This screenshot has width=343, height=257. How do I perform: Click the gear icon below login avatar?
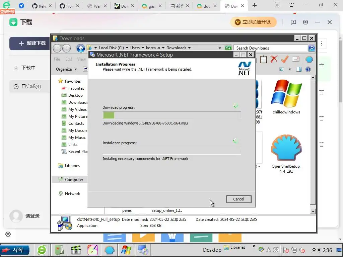coord(8,234)
